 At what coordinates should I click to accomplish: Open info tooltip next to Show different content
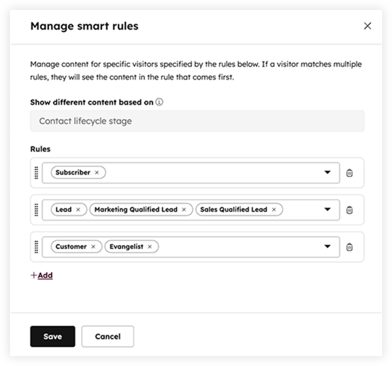click(x=159, y=102)
